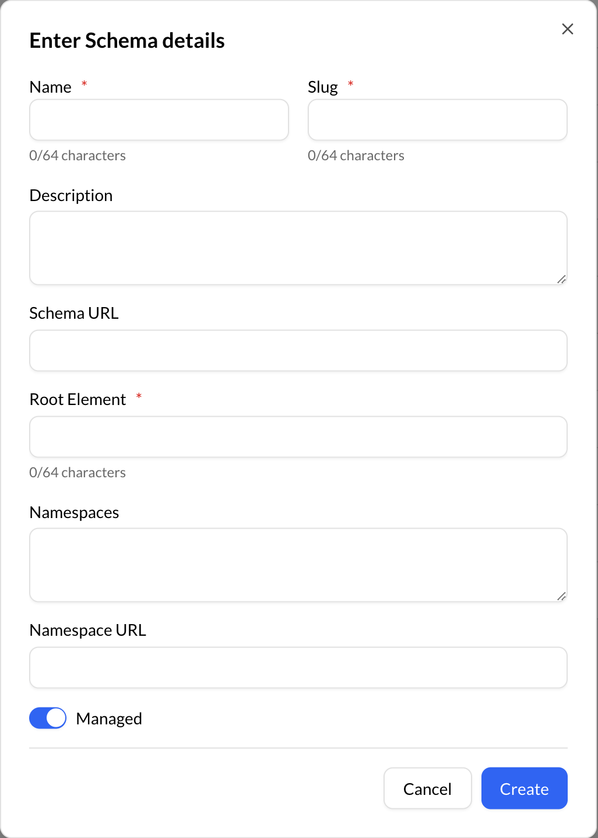Click the resize handle of Description box
This screenshot has width=598, height=838.
[561, 279]
